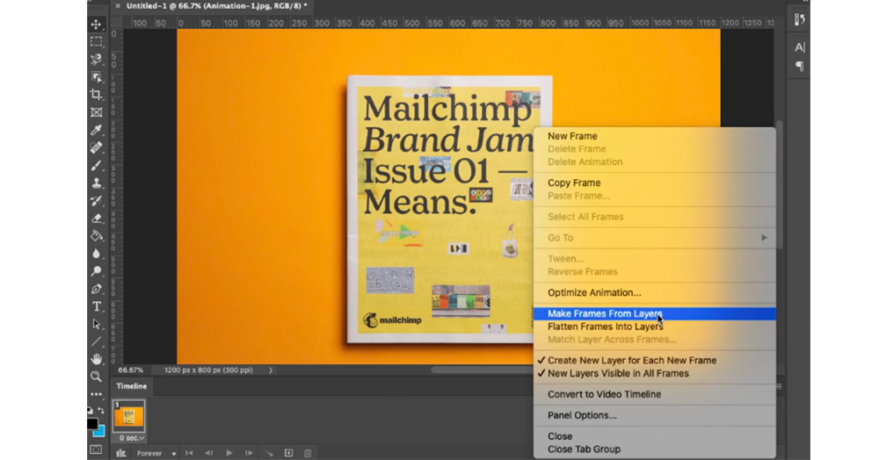Select the Blur tool
Image resolution: width=879 pixels, height=460 pixels.
(x=97, y=254)
